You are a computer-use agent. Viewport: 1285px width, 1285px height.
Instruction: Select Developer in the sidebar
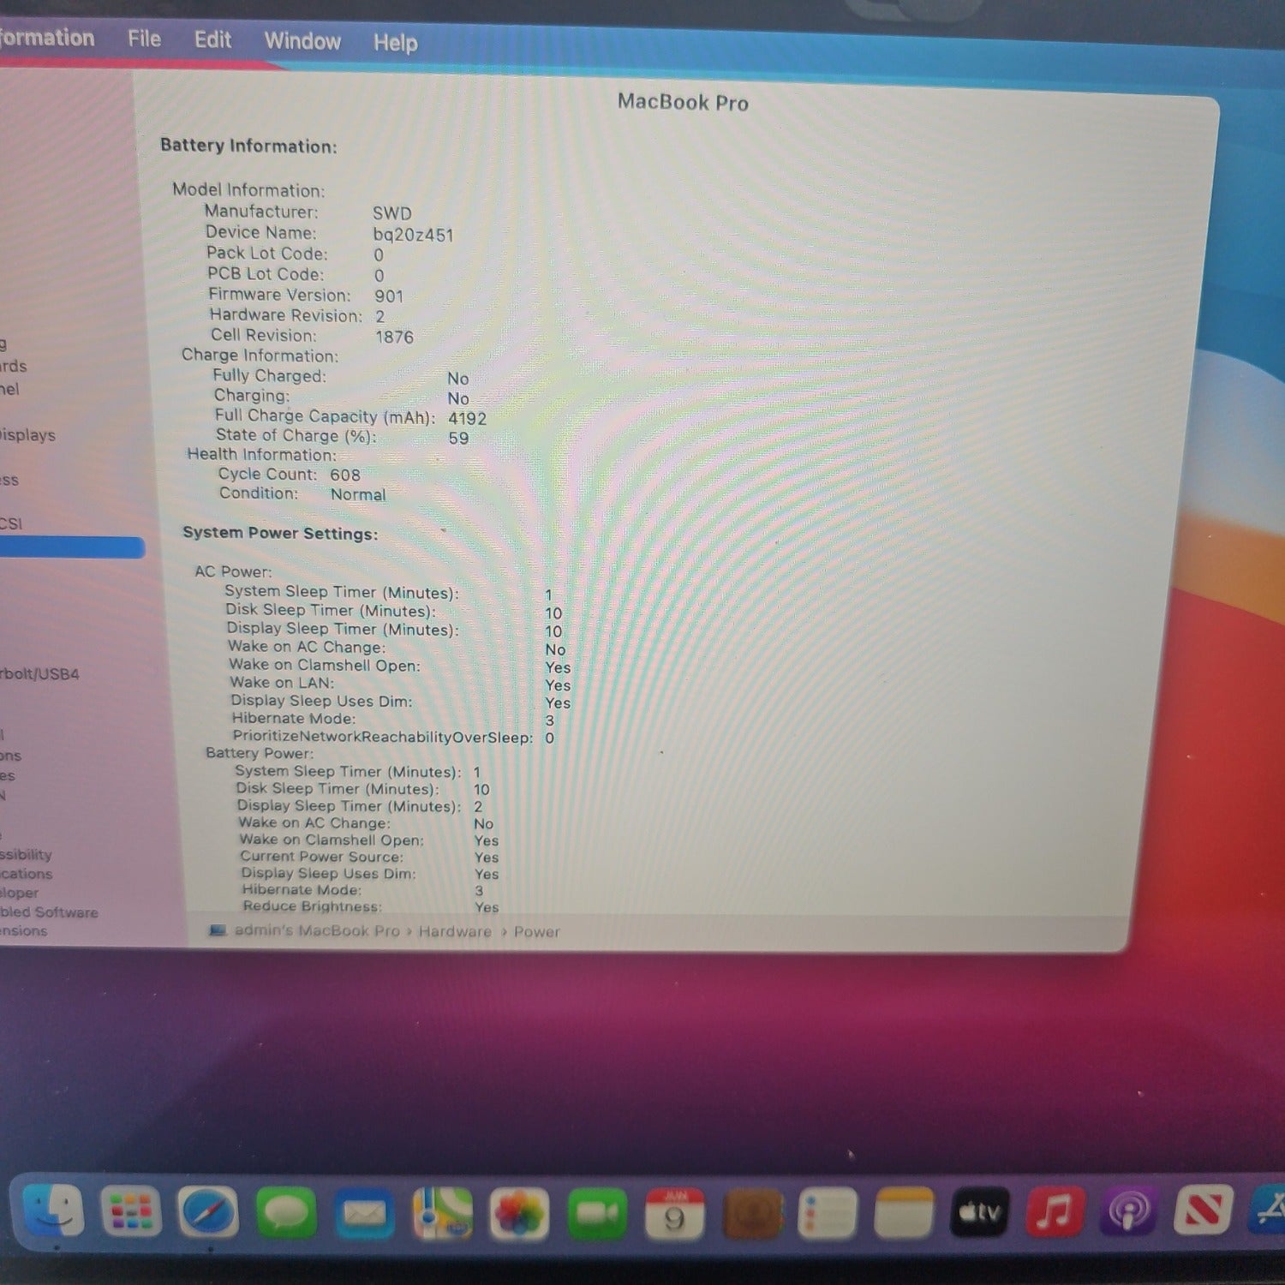tap(19, 893)
